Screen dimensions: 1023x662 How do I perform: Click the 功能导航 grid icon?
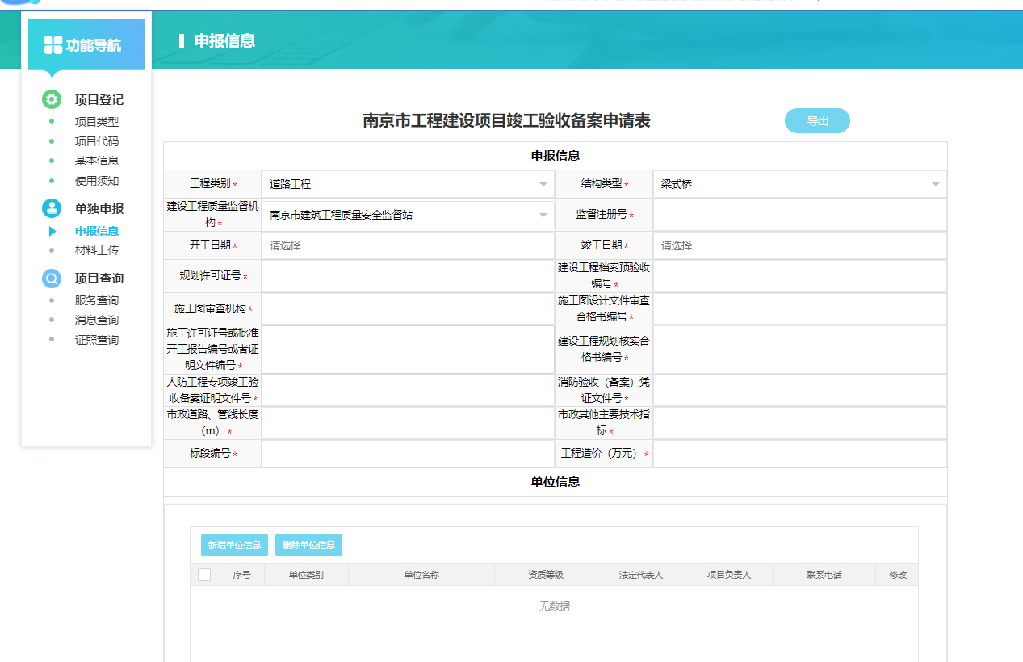(x=52, y=45)
